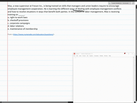Click the red recording indicator in Mathematica title bar
Screen dimensions: 137x103
pyautogui.click(x=125, y=54)
